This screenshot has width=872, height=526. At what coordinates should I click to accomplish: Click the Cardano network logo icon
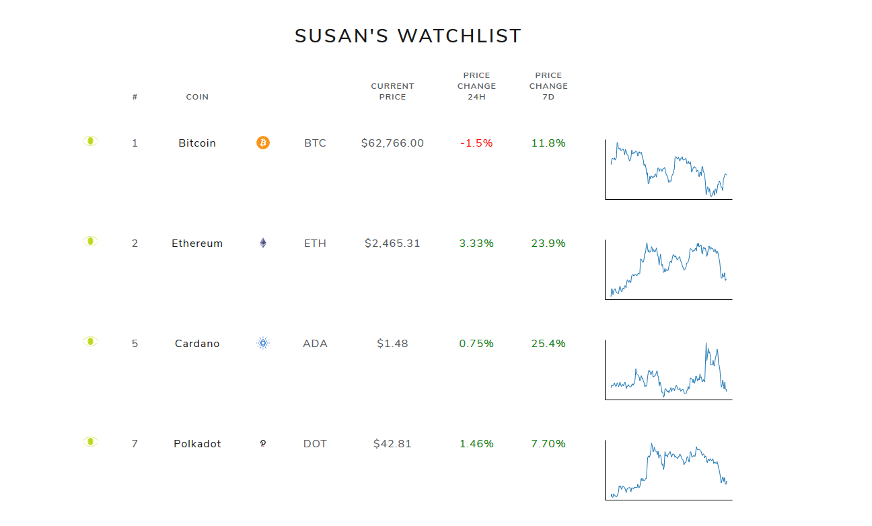pyautogui.click(x=263, y=343)
